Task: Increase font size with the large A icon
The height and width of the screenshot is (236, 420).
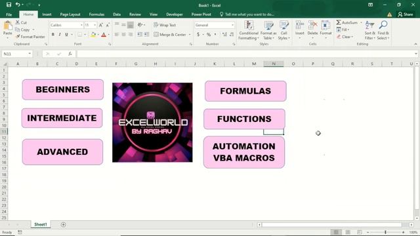Action: tap(101, 25)
